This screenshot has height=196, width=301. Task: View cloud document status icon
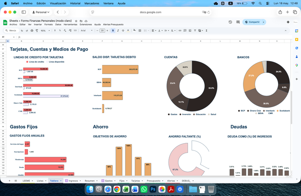pyautogui.click(x=86, y=21)
